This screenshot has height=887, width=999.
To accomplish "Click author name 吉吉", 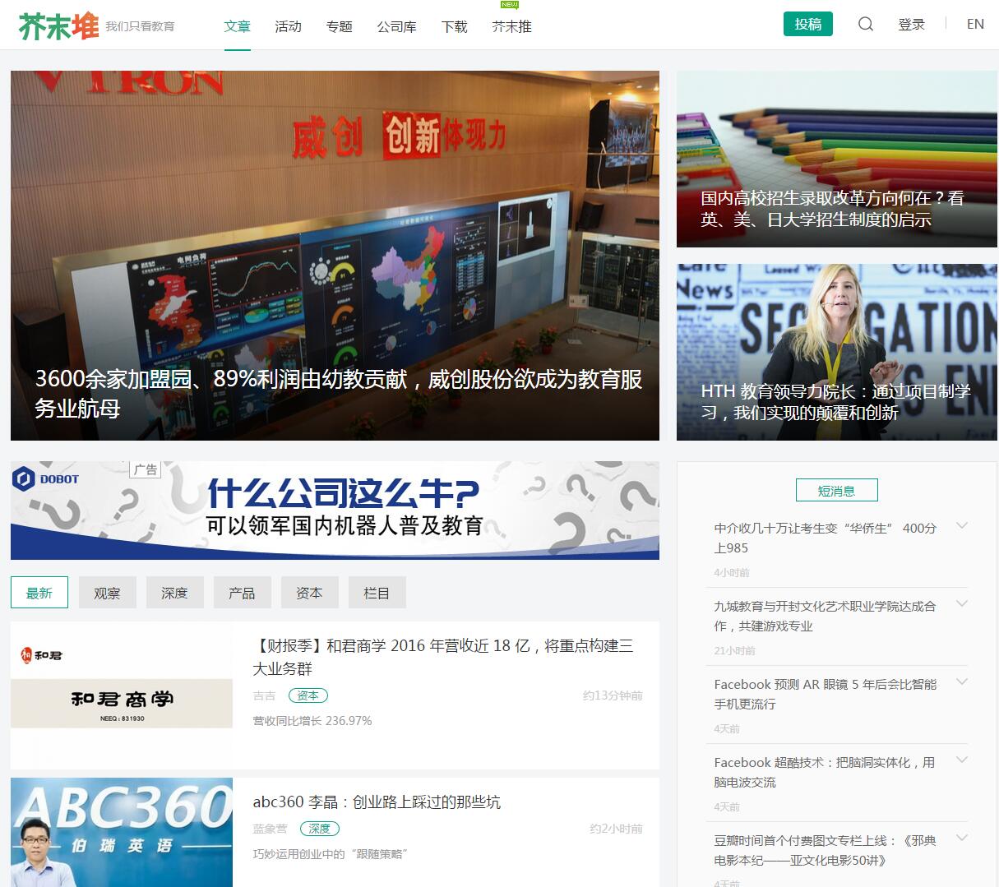I will [265, 695].
